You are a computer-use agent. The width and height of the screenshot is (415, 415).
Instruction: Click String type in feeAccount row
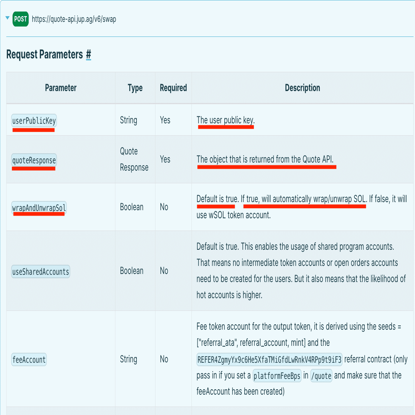(x=128, y=359)
